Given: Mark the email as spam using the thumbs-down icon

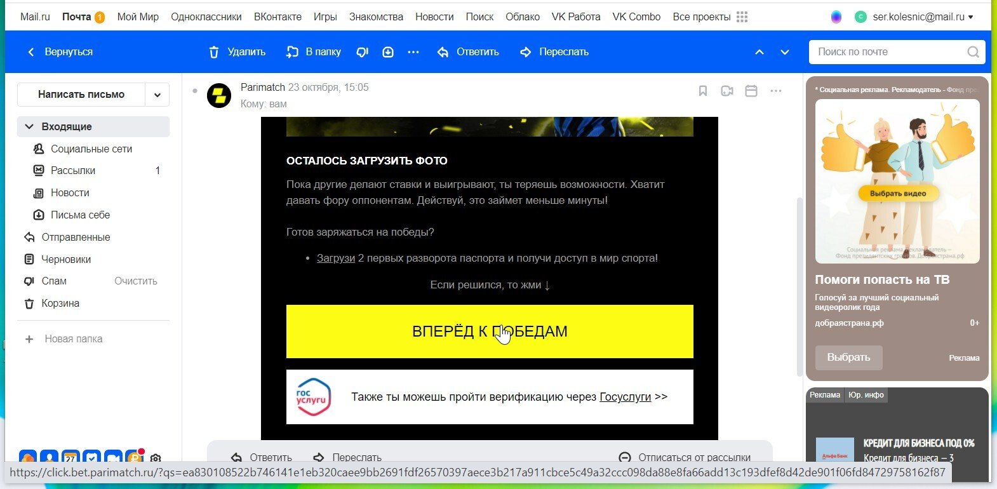Looking at the screenshot, I should point(362,52).
